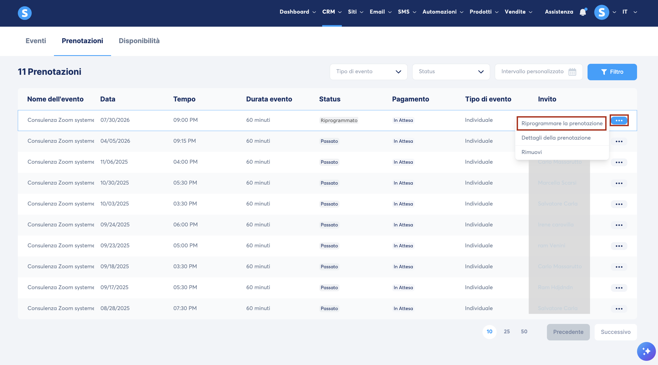Expand the Status filter dropdown
658x365 pixels.
click(x=451, y=72)
